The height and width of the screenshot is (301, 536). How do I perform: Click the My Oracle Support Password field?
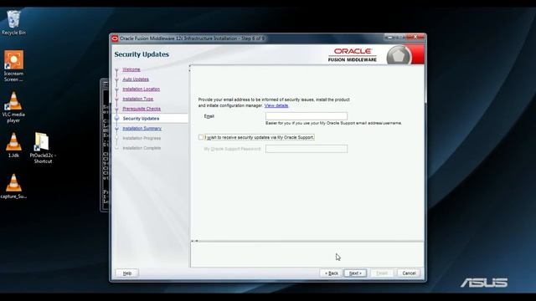307,149
